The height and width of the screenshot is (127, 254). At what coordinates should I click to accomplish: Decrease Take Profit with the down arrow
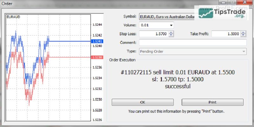(244, 36)
